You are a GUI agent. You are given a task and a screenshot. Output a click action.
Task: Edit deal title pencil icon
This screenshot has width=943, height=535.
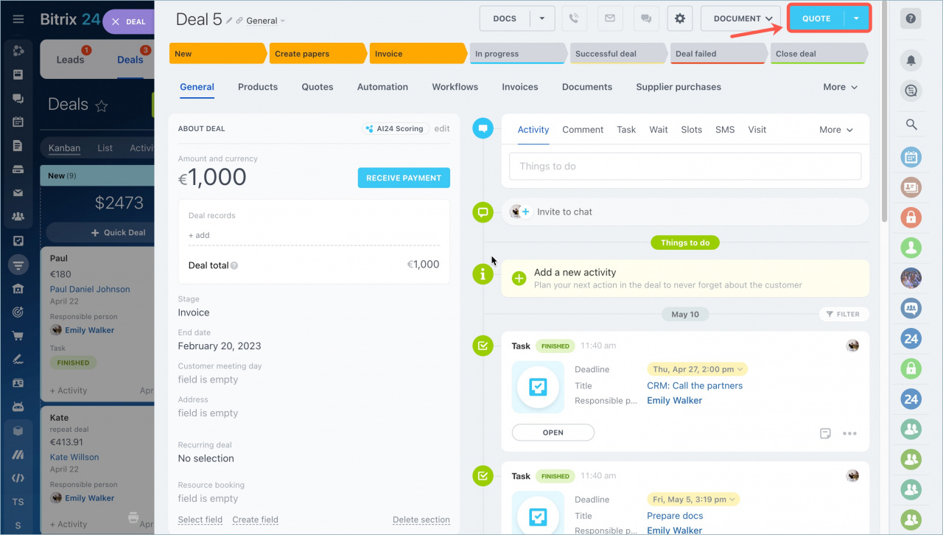click(x=229, y=21)
